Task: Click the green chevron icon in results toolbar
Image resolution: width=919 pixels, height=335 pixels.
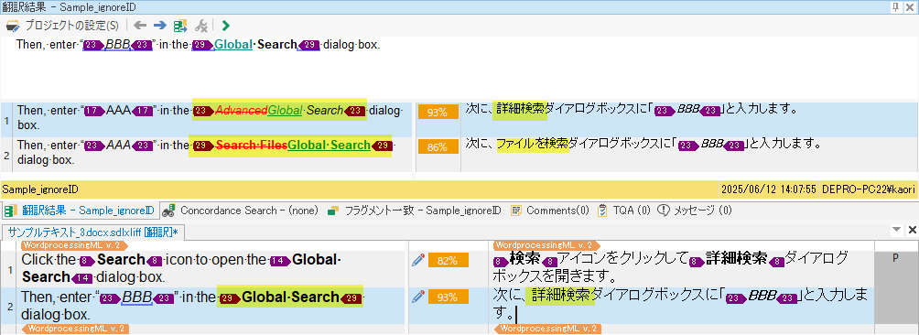Action: tap(226, 26)
